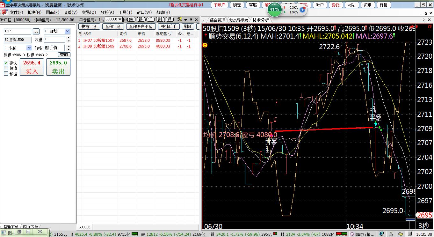This screenshot has width=434, height=237.
Task: Click the 数量 quantity input field
Action: pos(54,40)
